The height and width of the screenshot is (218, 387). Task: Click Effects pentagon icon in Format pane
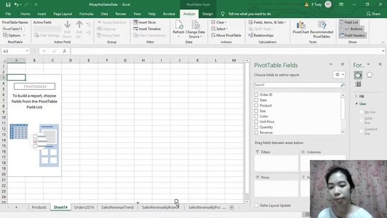click(369, 75)
